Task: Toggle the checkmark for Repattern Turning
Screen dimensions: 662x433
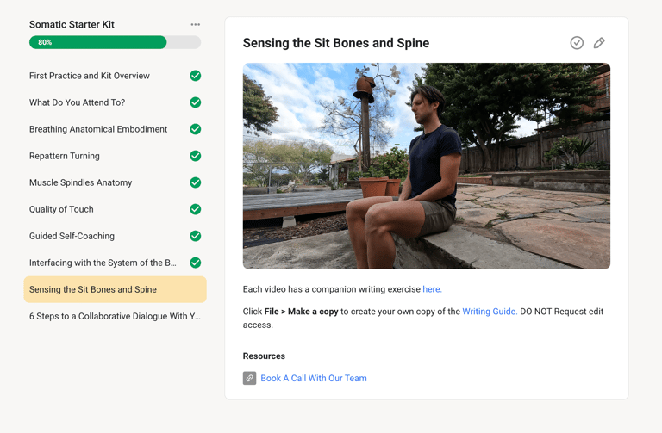Action: [195, 156]
